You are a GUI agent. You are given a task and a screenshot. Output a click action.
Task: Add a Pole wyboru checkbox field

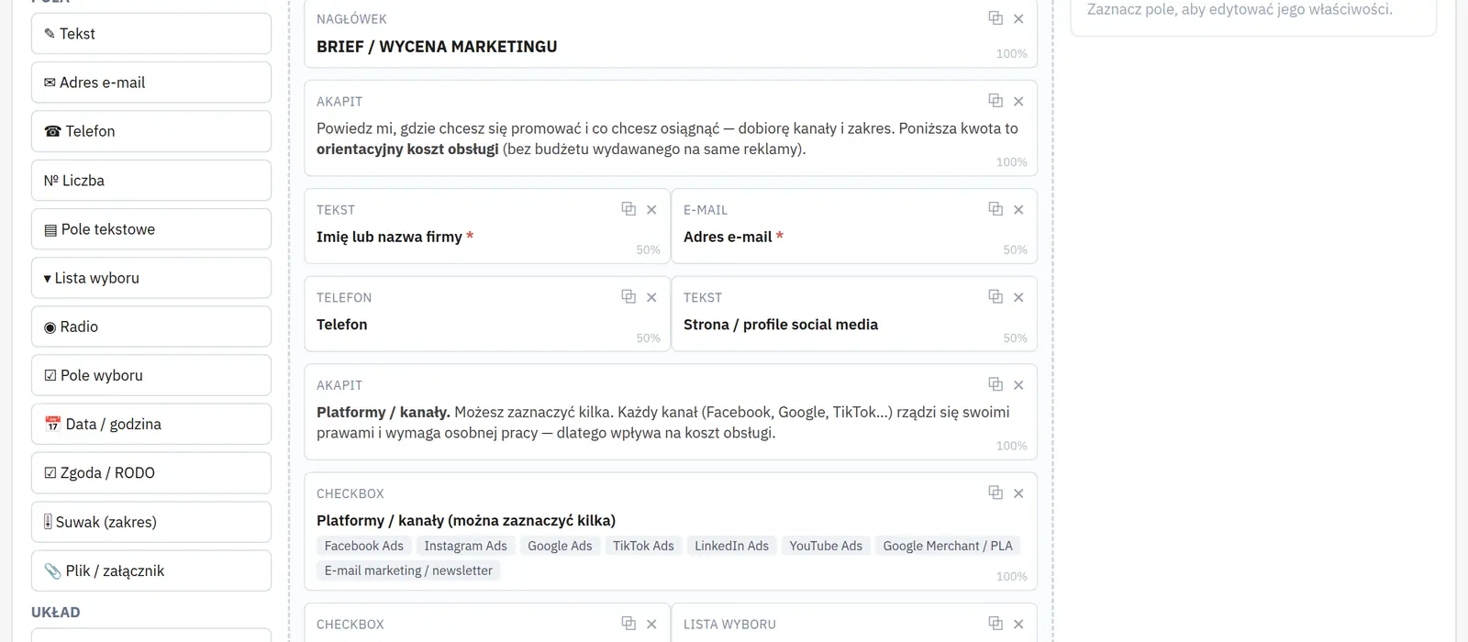tap(151, 375)
